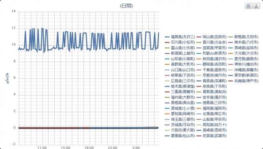Hide the 山形県(小国町) line
Viewport: 263px width, 149px height.
coord(180,59)
